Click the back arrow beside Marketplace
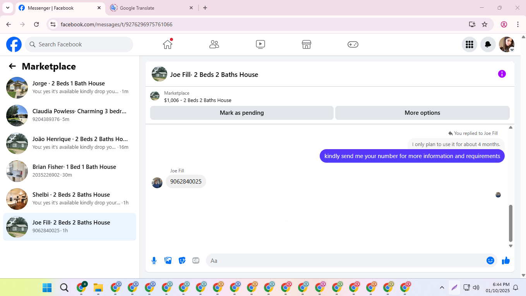Image resolution: width=526 pixels, height=296 pixels. 12,66
